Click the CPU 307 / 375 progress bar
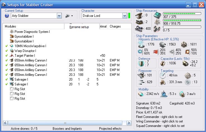 click(182, 13)
